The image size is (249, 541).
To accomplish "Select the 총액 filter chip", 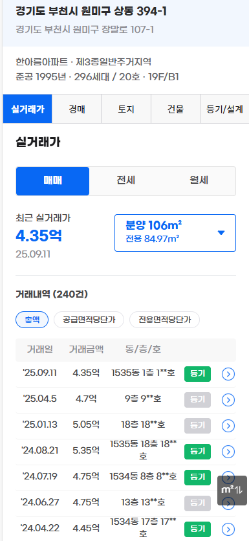I will pyautogui.click(x=32, y=320).
